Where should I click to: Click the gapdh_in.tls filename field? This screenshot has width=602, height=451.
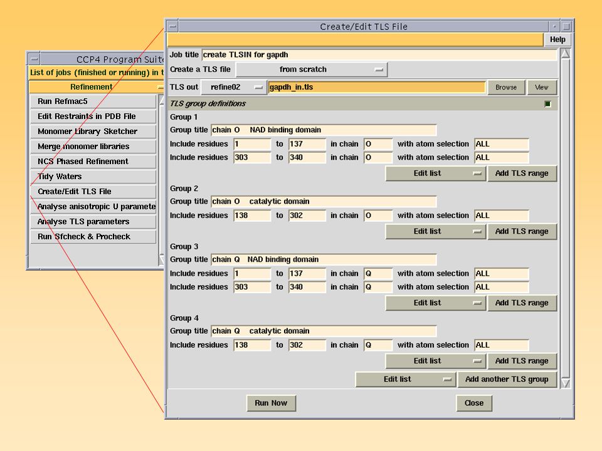tap(377, 88)
